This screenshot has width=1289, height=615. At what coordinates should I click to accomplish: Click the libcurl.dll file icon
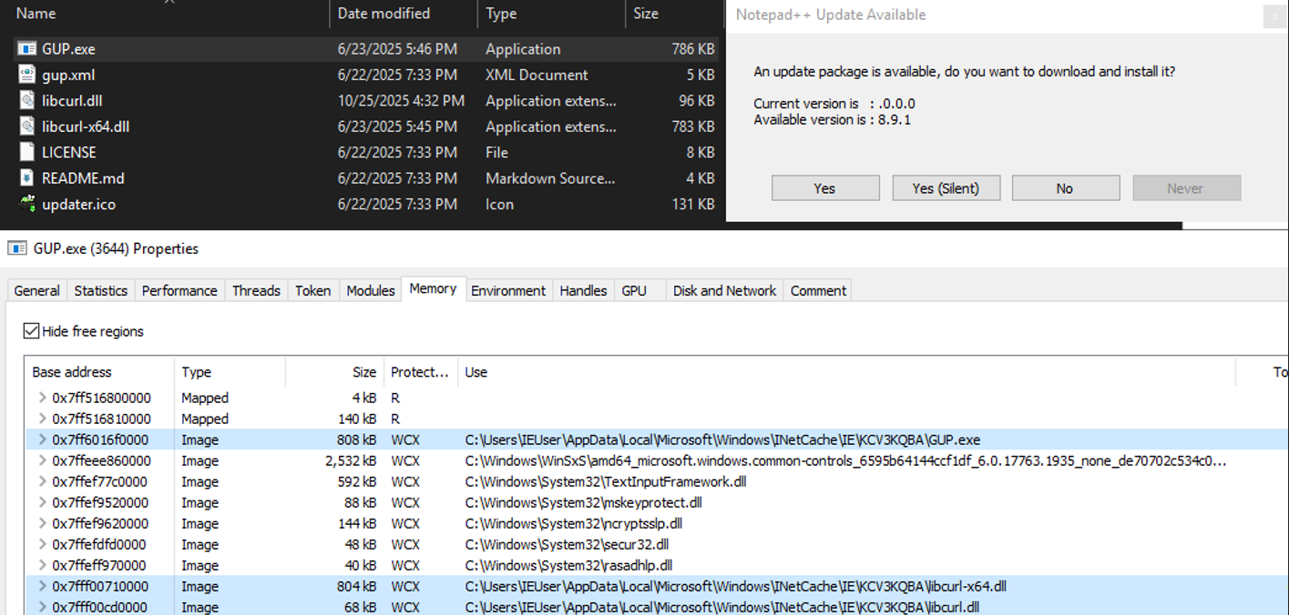point(27,101)
